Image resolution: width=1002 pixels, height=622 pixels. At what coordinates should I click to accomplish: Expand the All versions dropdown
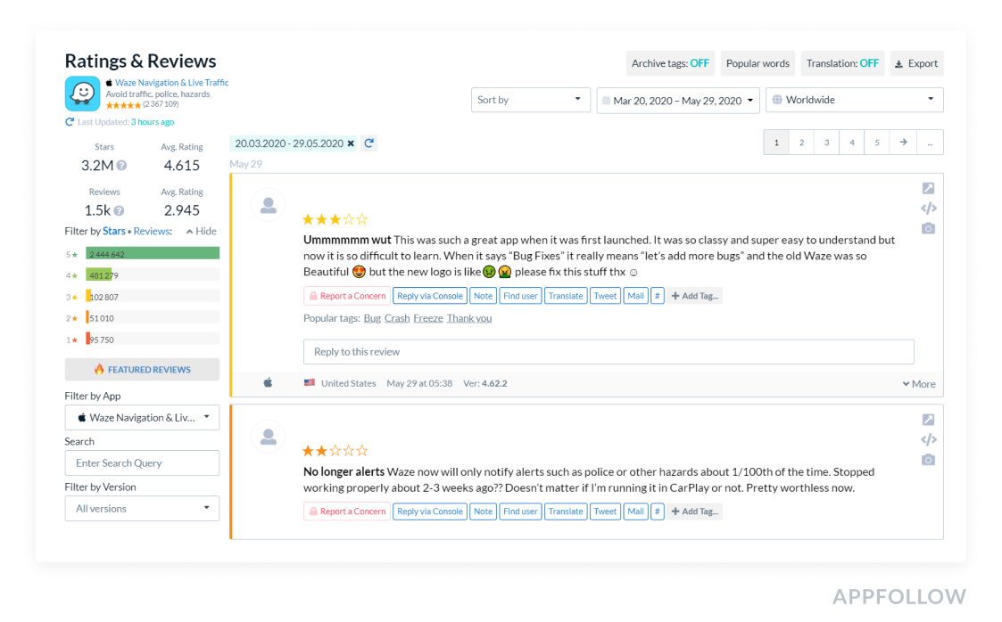pyautogui.click(x=142, y=509)
